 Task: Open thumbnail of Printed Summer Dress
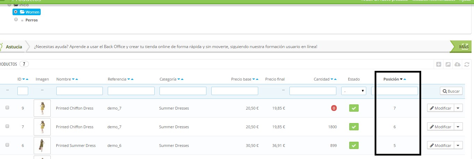(42, 146)
